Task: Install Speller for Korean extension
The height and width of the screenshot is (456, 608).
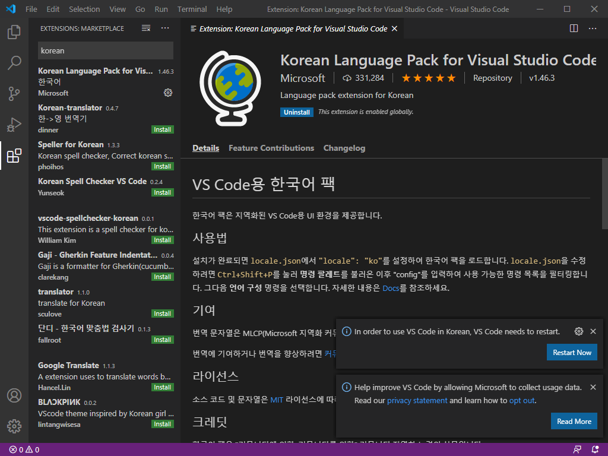Action: click(x=163, y=166)
